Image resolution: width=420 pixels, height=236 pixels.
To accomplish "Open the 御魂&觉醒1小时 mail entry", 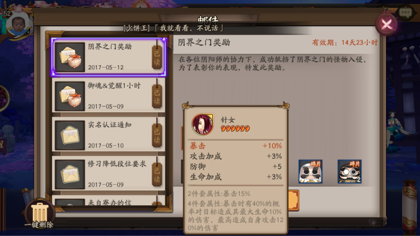I will pos(108,96).
